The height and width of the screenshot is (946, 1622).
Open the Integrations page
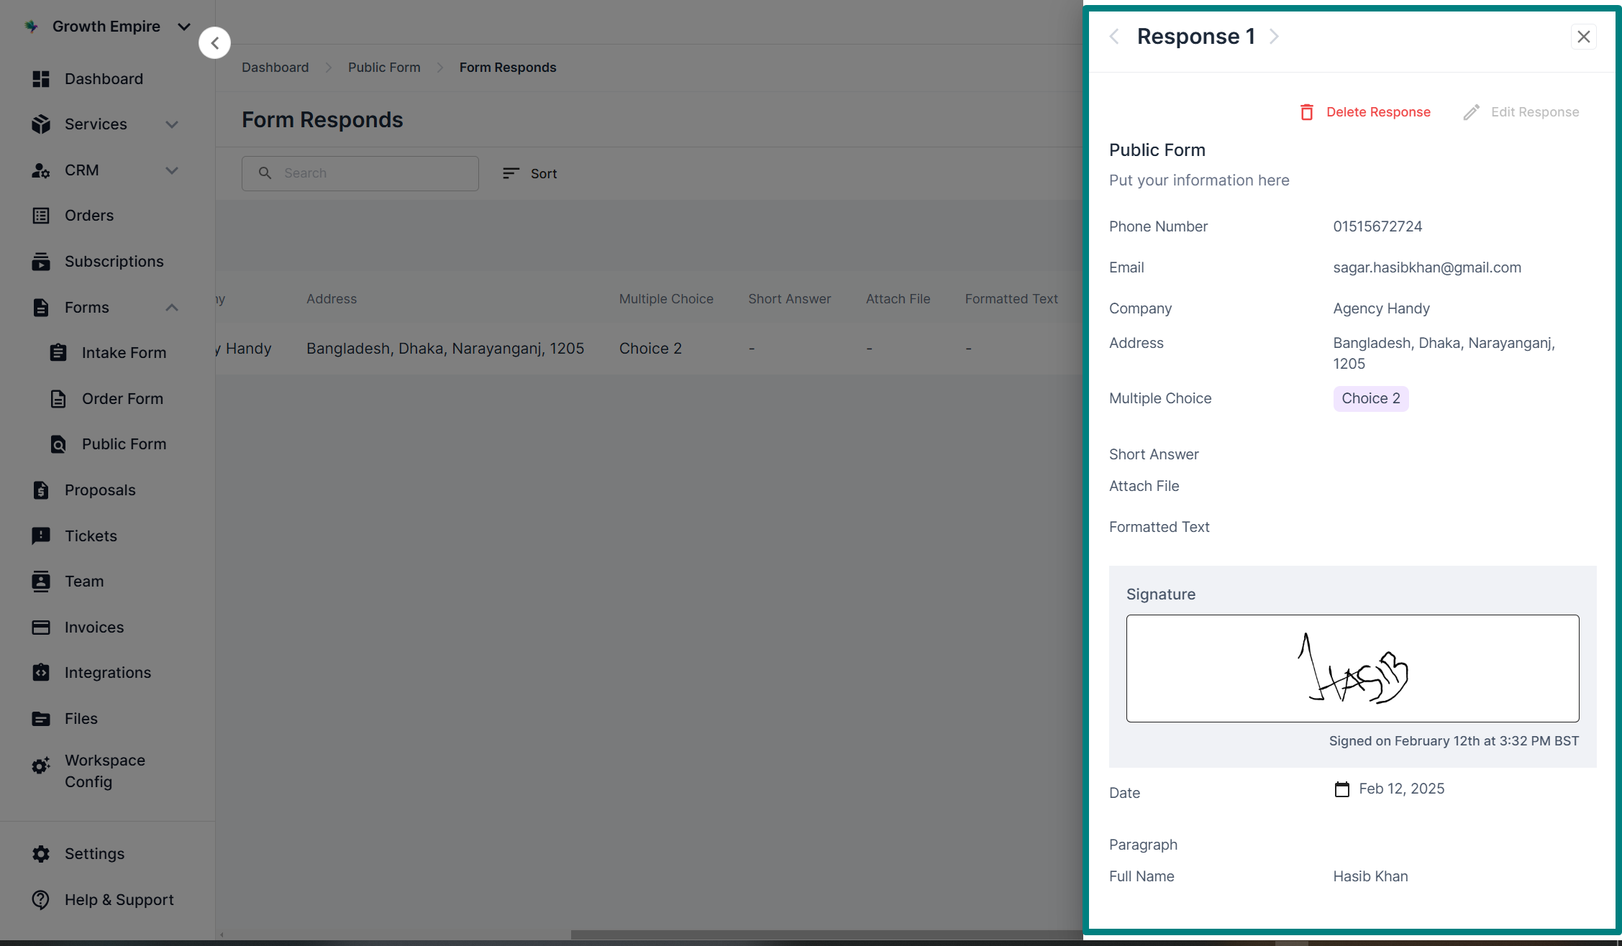tap(107, 673)
